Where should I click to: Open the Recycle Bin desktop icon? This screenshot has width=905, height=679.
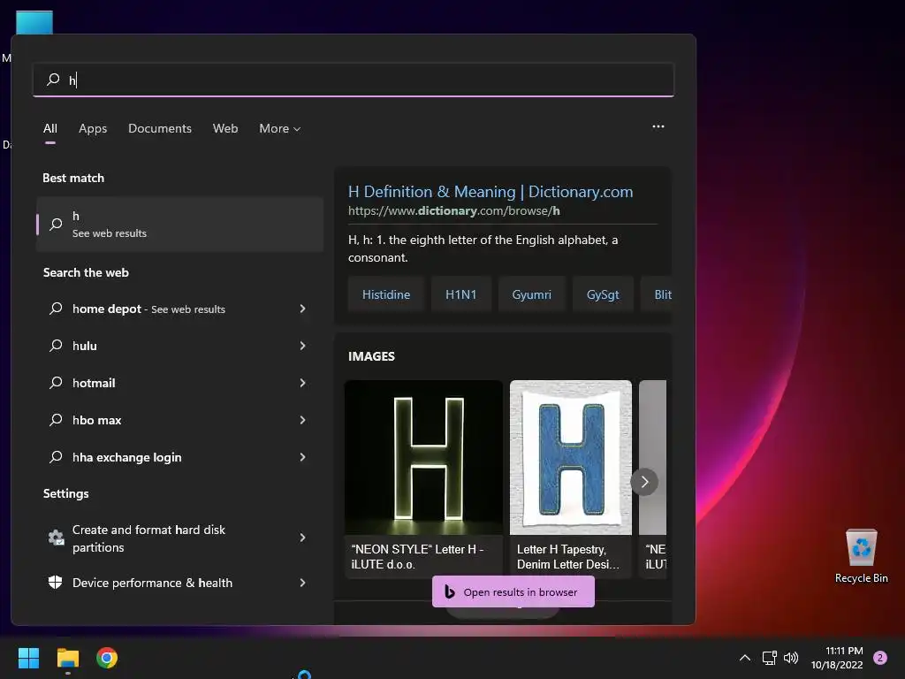(x=861, y=555)
